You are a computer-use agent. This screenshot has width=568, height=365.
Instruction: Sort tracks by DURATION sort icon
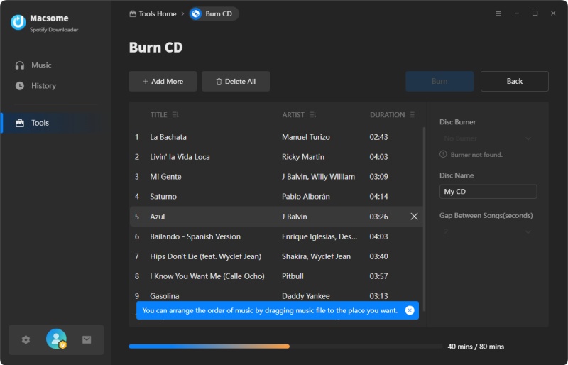(x=413, y=115)
